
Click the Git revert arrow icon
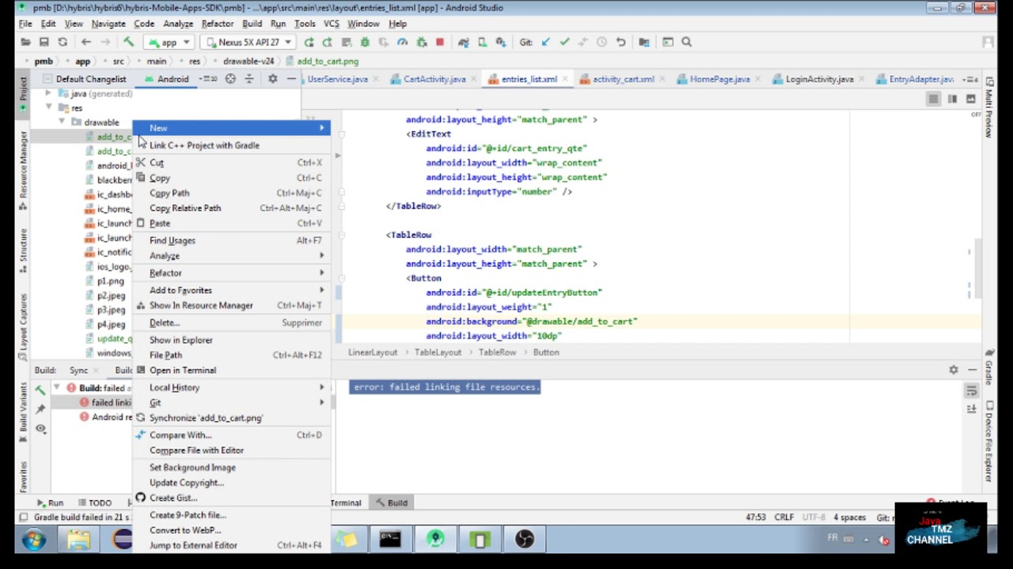[621, 42]
